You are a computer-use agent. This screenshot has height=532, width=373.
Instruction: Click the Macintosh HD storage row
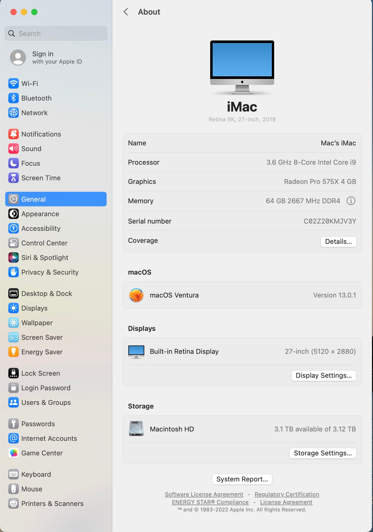tap(242, 429)
